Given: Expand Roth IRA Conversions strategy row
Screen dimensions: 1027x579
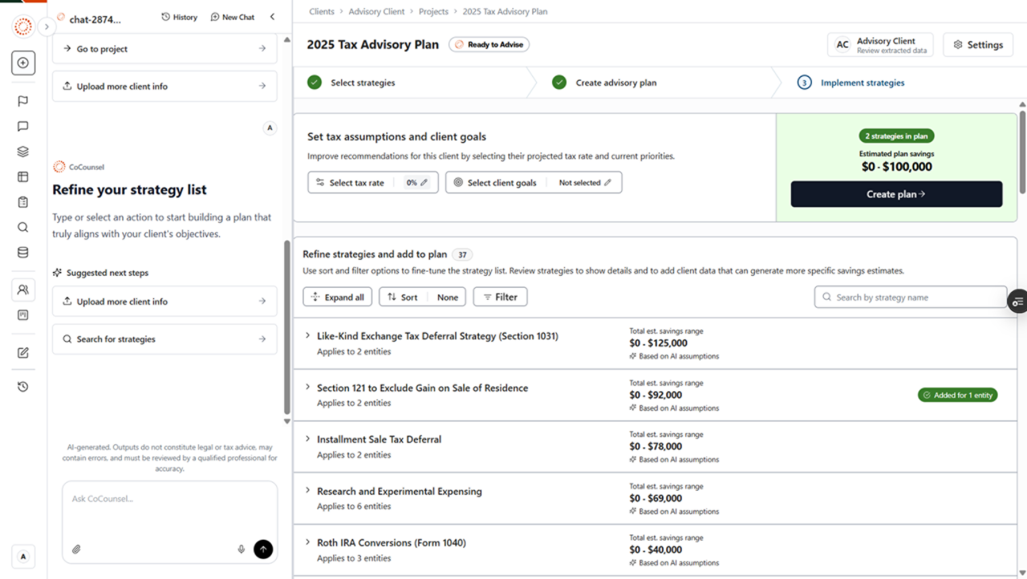Looking at the screenshot, I should coord(308,543).
